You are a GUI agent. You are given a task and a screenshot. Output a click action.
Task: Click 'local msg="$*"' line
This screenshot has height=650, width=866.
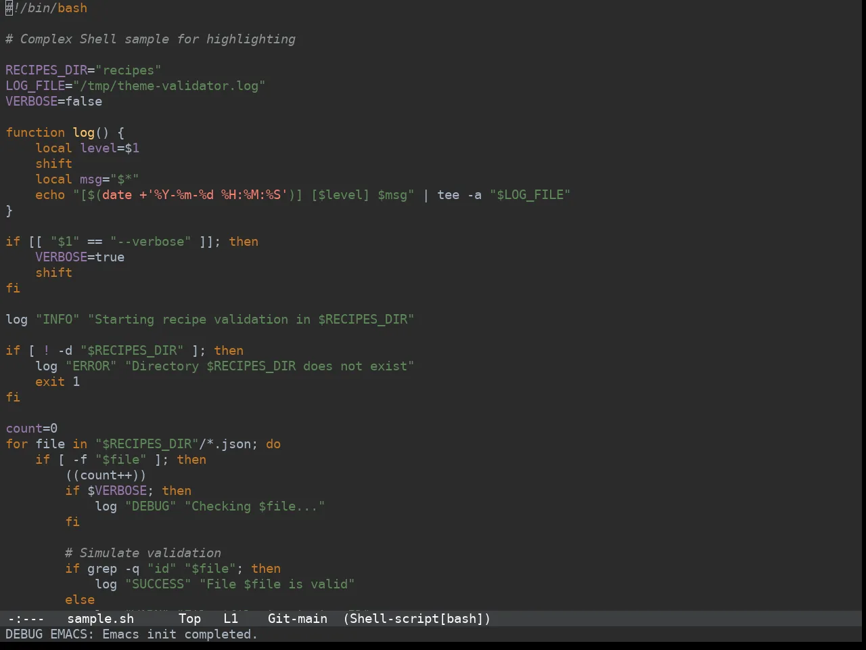[x=87, y=179]
